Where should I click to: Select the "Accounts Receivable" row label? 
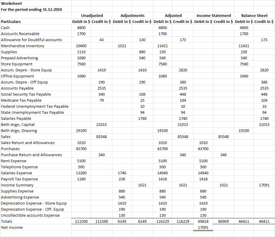(20, 34)
